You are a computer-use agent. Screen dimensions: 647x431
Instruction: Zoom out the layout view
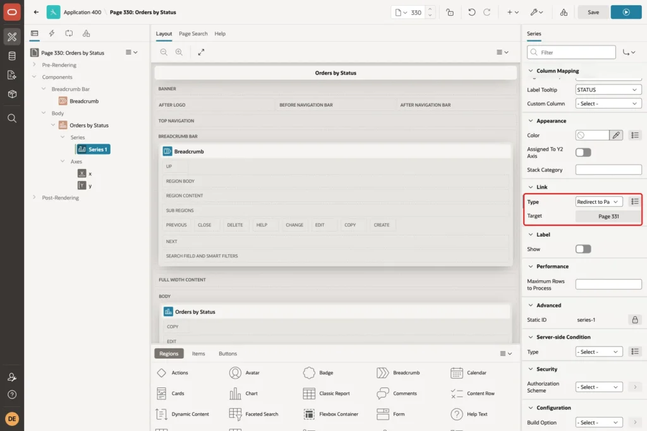164,52
